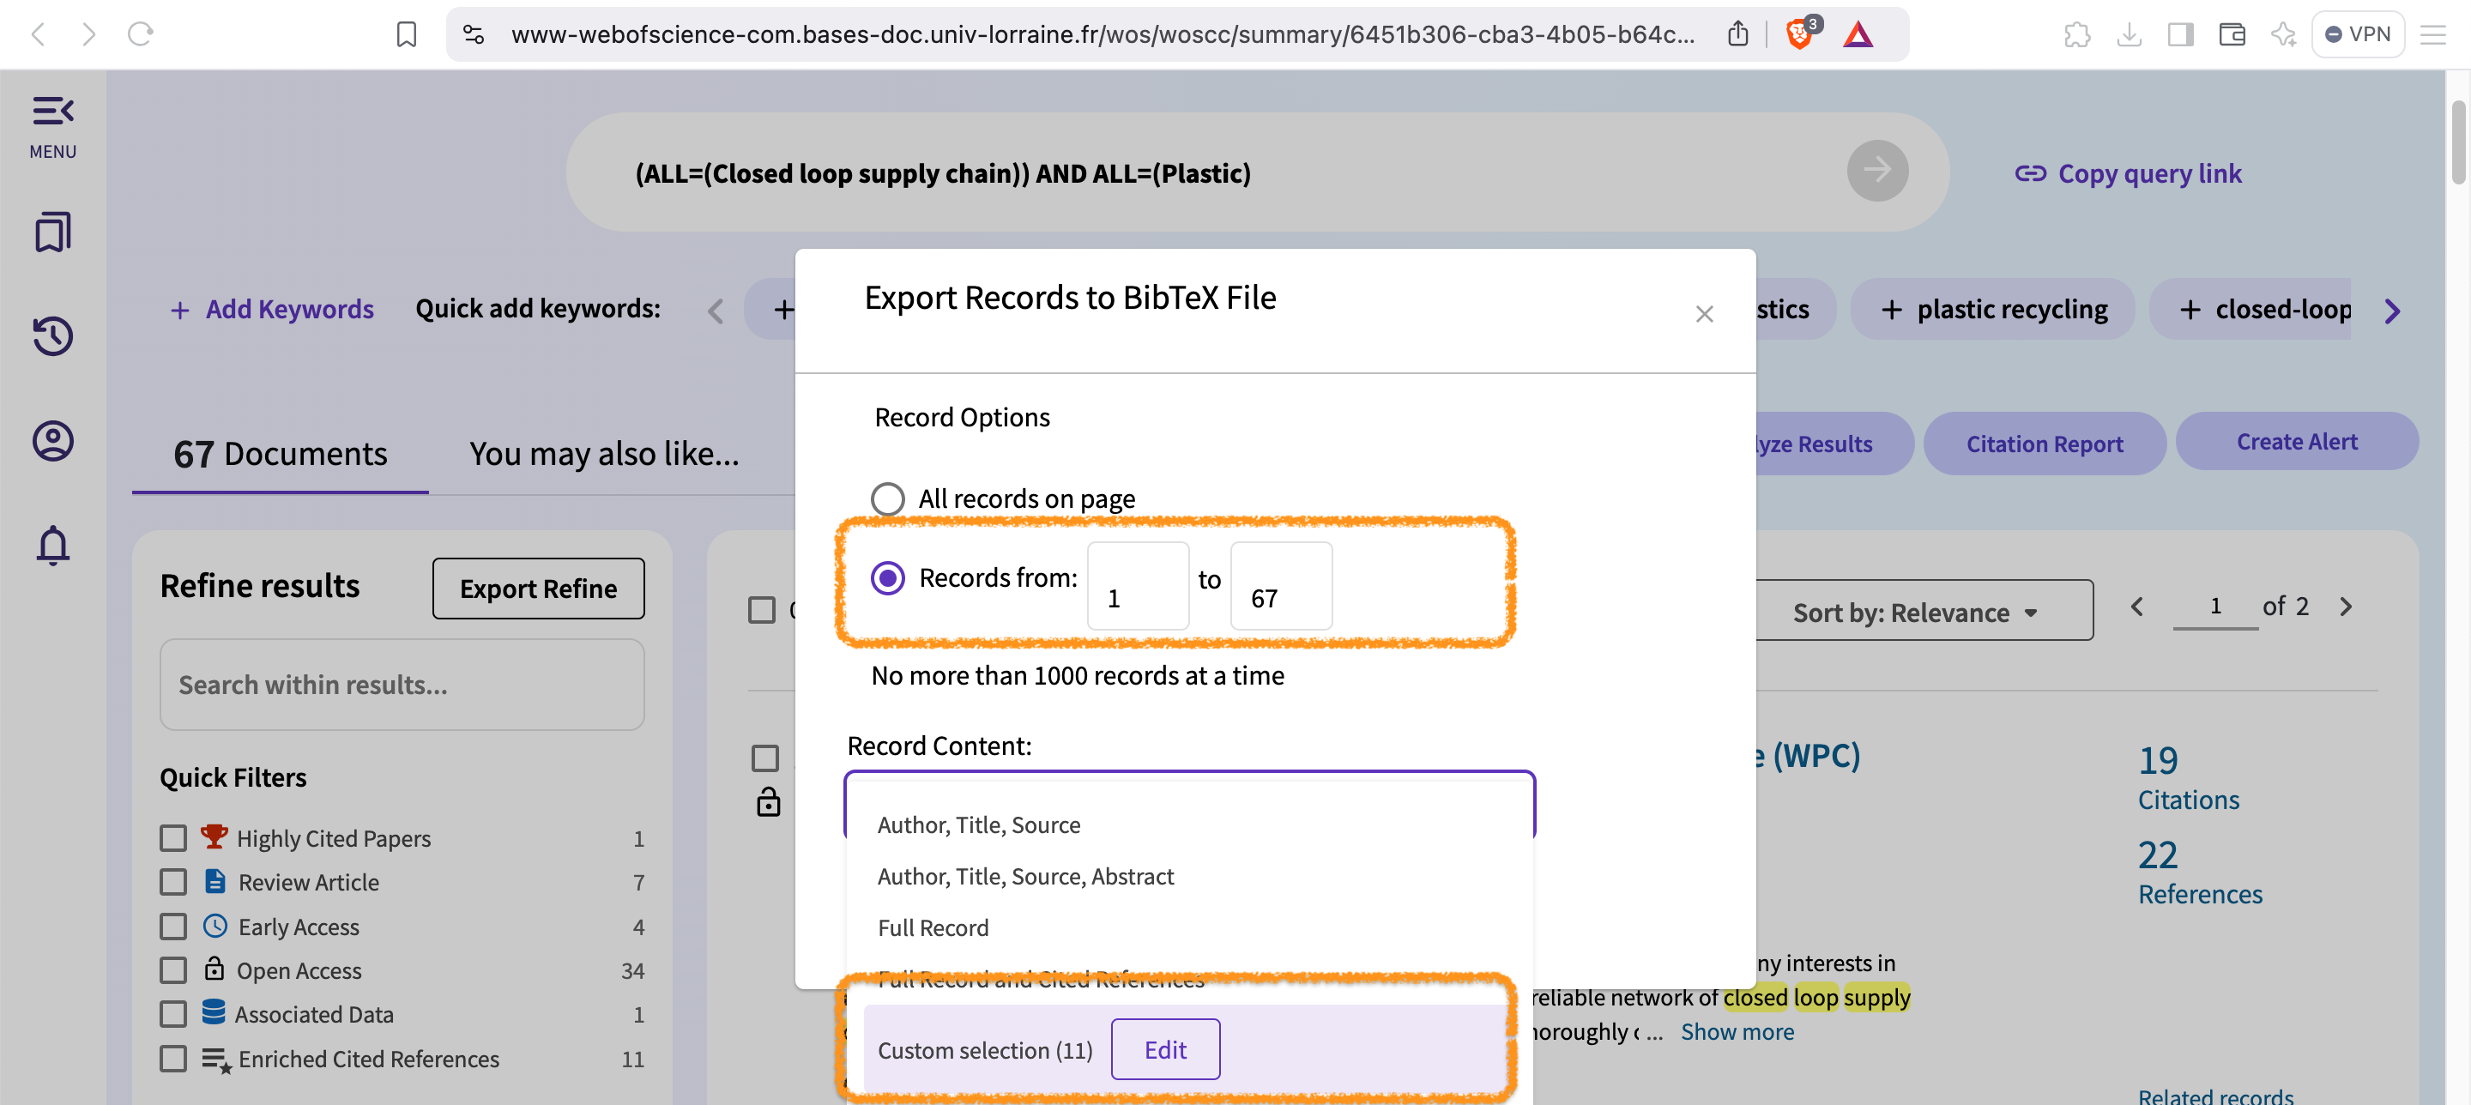
Task: Select the All records on page radio button
Action: coord(887,498)
